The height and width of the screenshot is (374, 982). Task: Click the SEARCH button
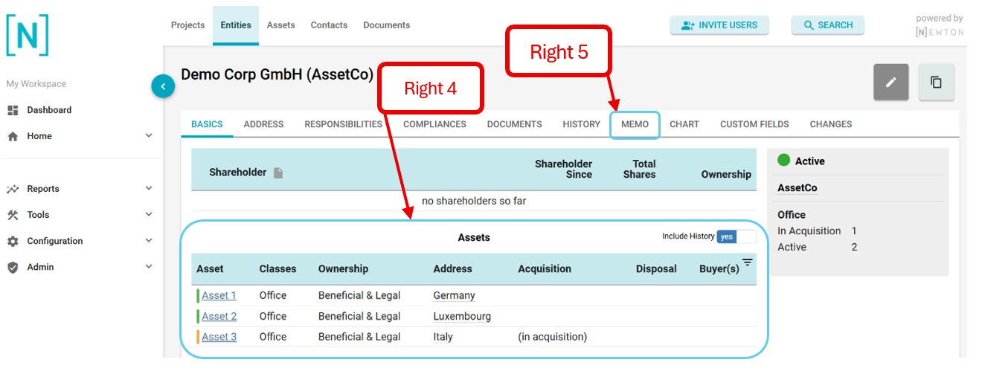(828, 25)
